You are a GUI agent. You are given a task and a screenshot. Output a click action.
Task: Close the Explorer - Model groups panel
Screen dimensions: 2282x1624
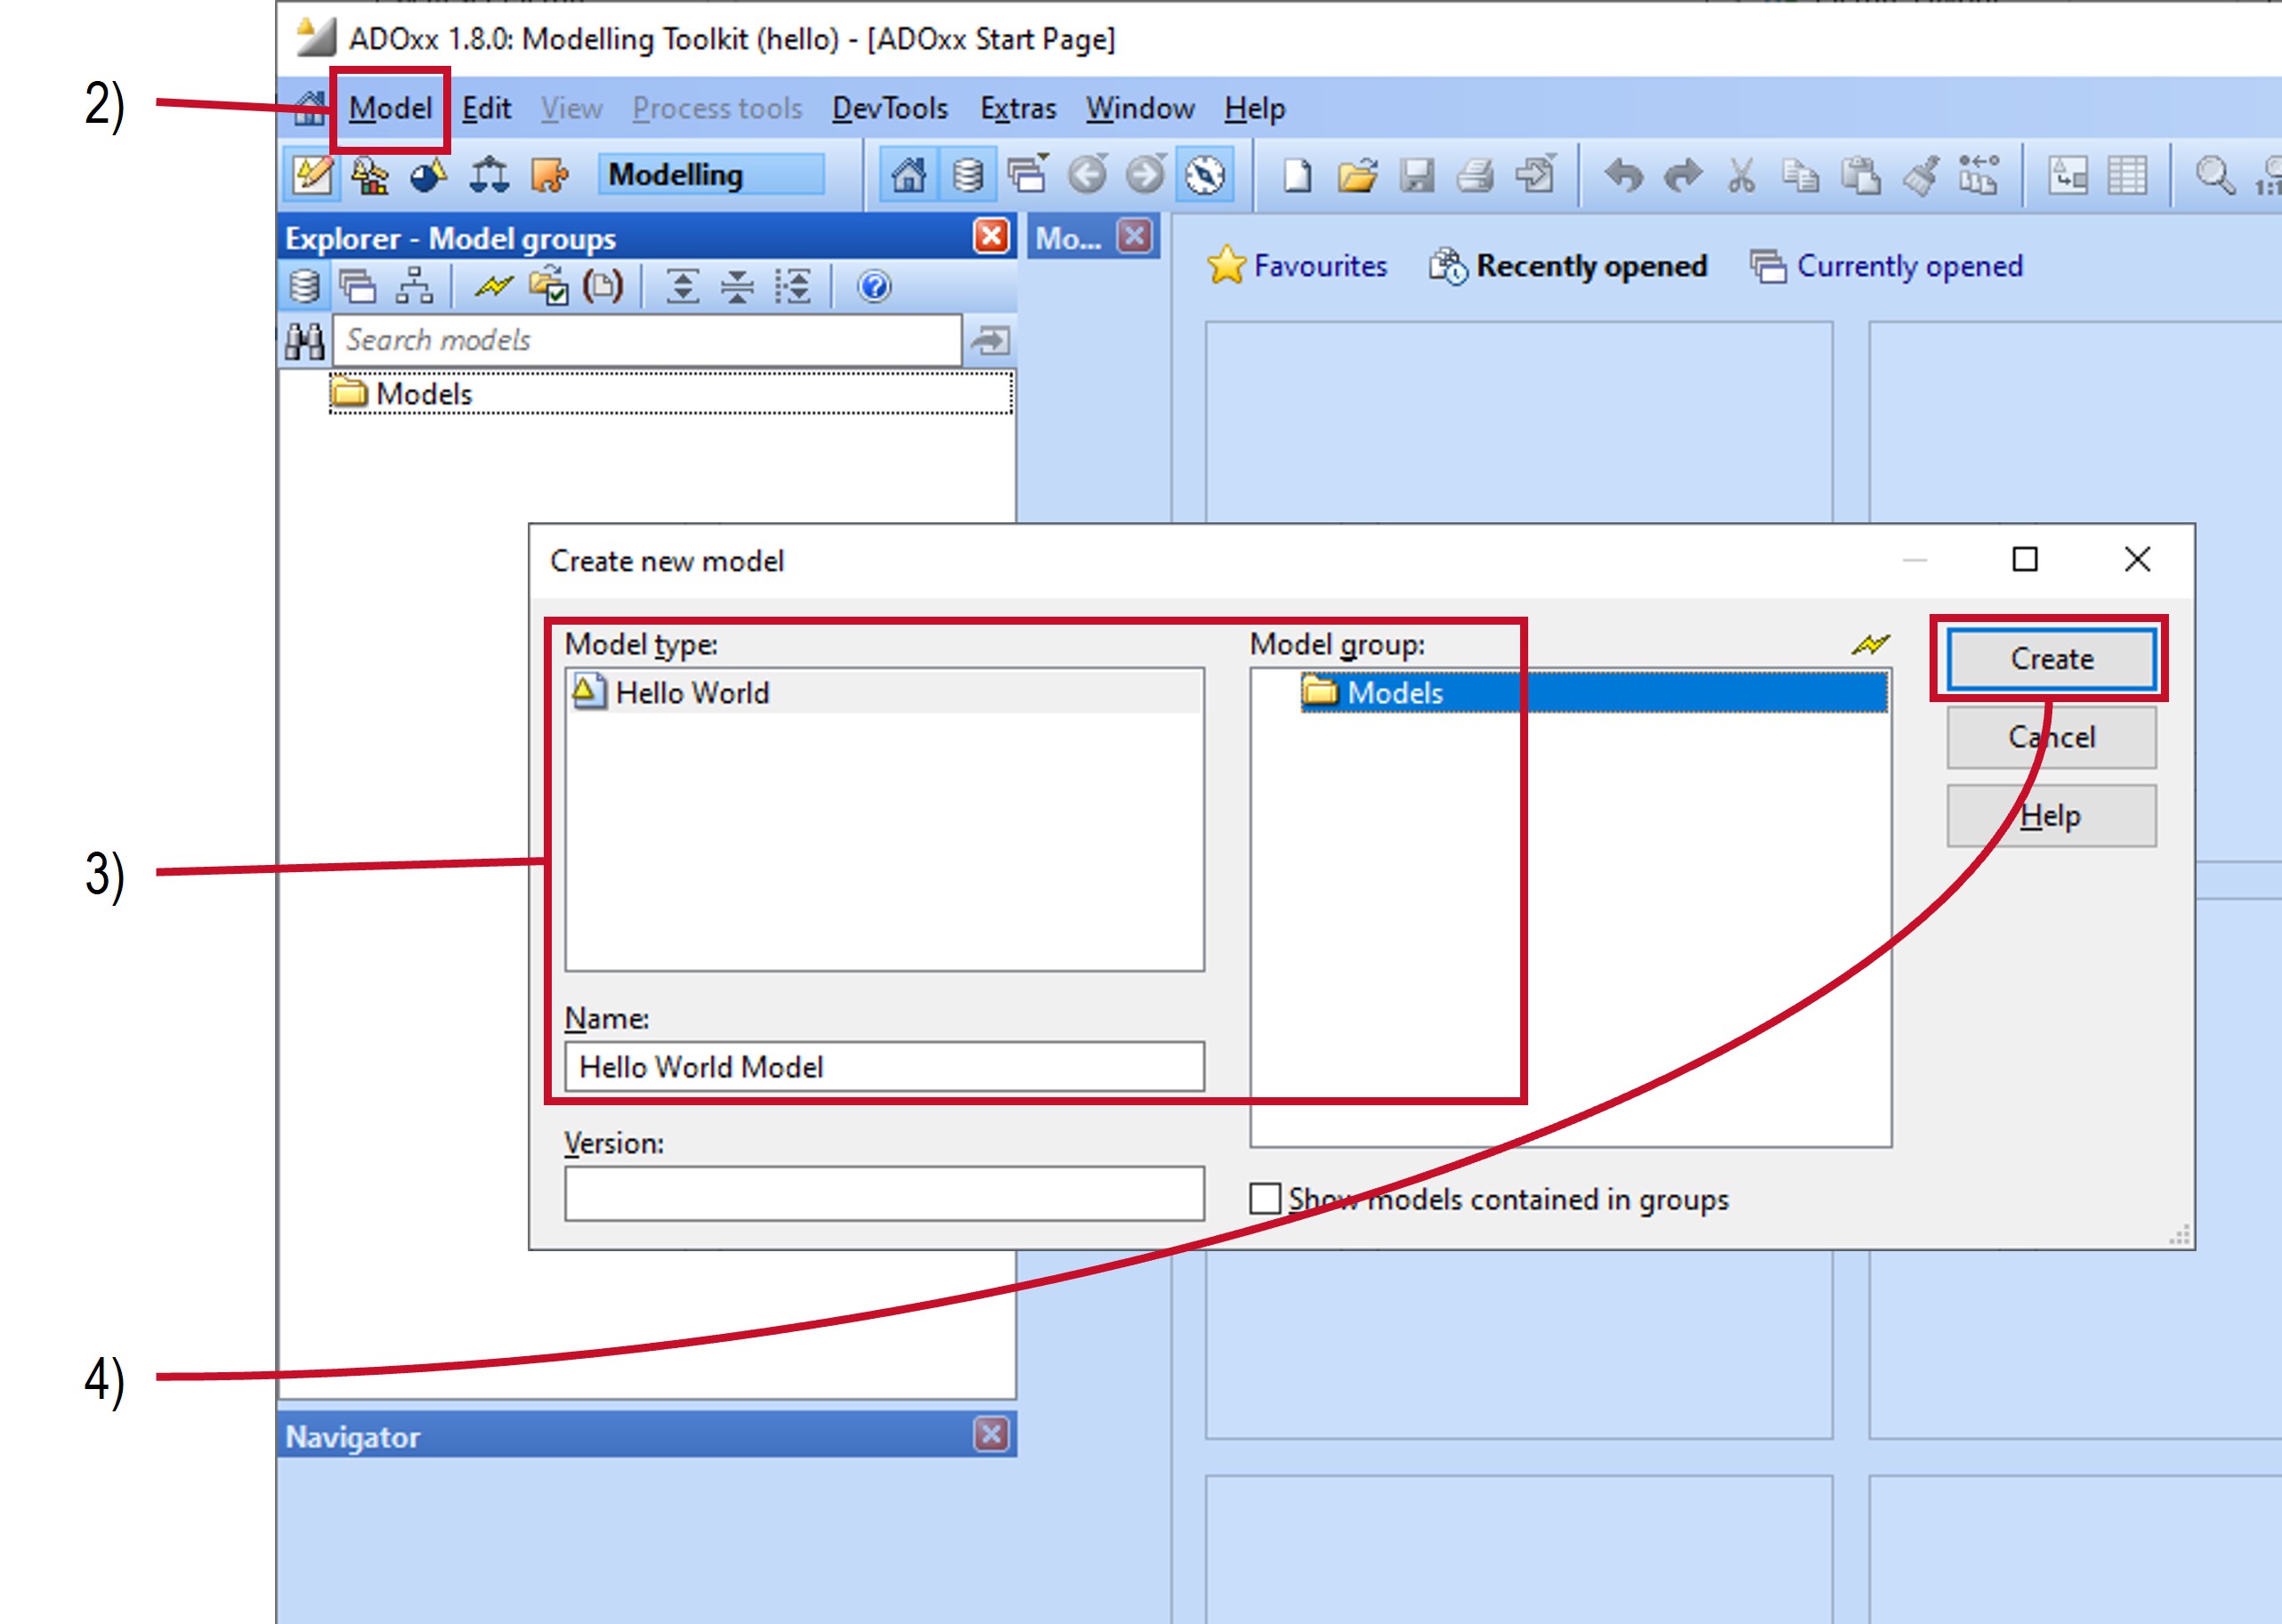tap(990, 237)
